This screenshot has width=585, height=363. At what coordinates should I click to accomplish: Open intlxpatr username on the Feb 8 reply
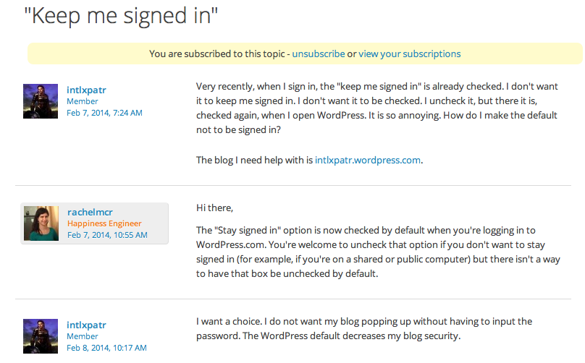(x=87, y=325)
